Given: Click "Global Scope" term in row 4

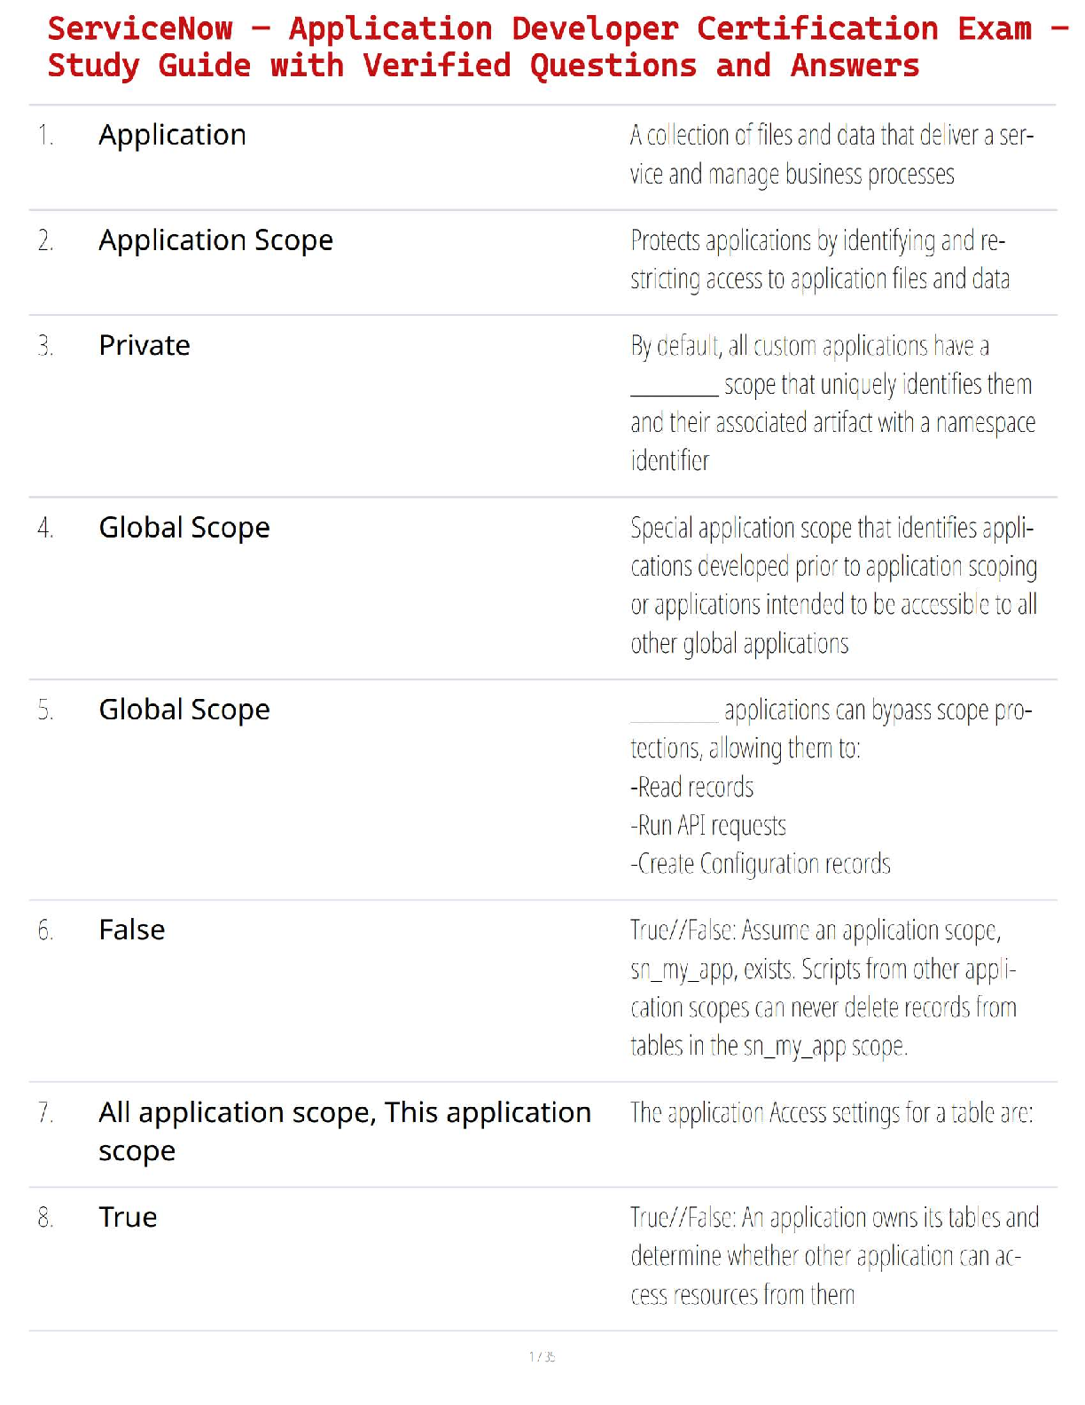Looking at the screenshot, I should click(184, 528).
